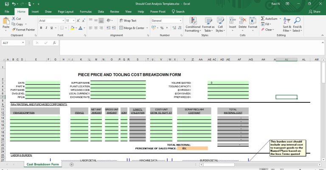The image size is (326, 170).
Task: Center text horizontally
Action: point(96,28)
